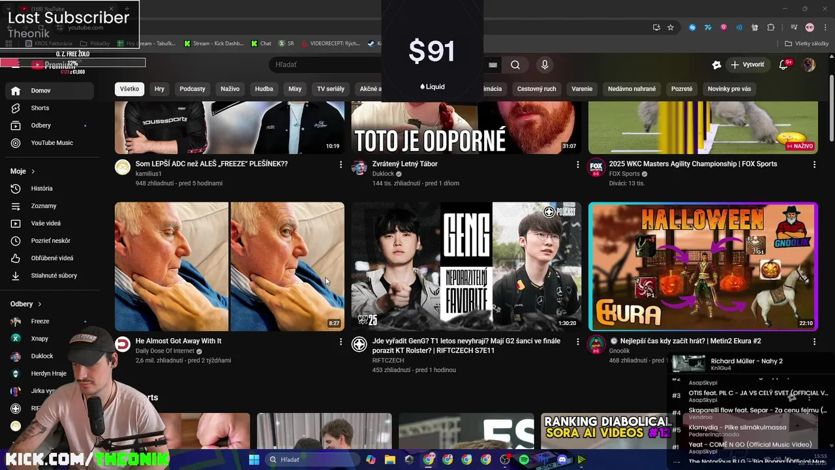Select the Naživo filter chip
The image size is (835, 470).
pos(230,89)
